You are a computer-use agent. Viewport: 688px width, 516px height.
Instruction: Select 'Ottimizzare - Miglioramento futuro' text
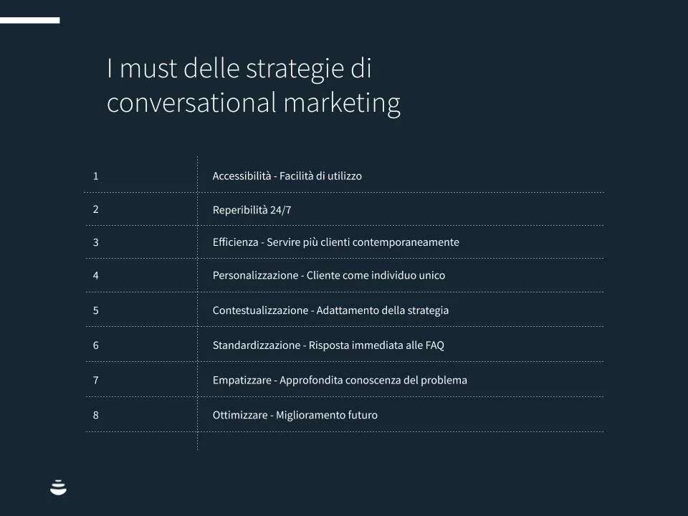pyautogui.click(x=295, y=415)
